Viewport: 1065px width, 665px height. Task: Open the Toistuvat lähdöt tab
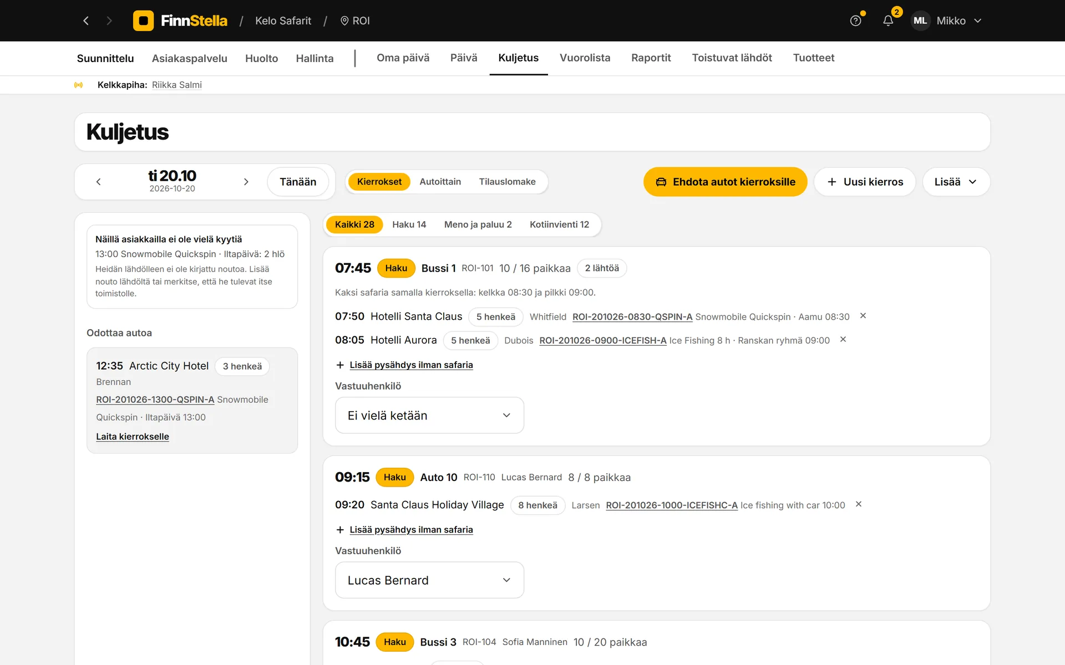[732, 58]
